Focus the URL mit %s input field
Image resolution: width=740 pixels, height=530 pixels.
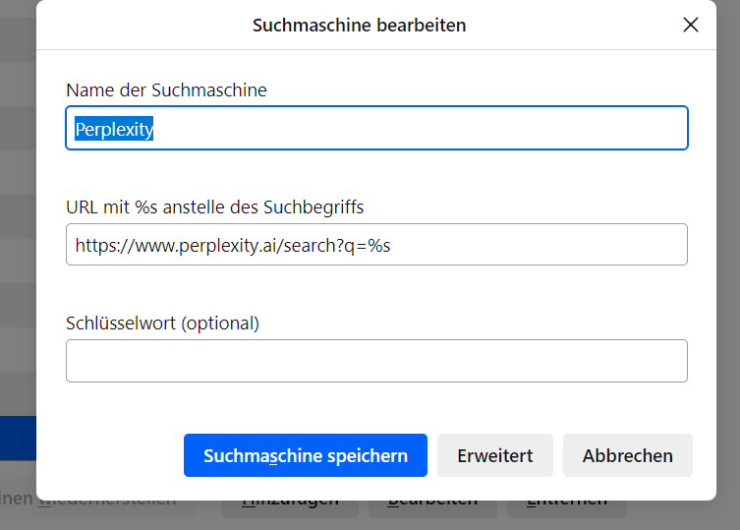pos(376,245)
